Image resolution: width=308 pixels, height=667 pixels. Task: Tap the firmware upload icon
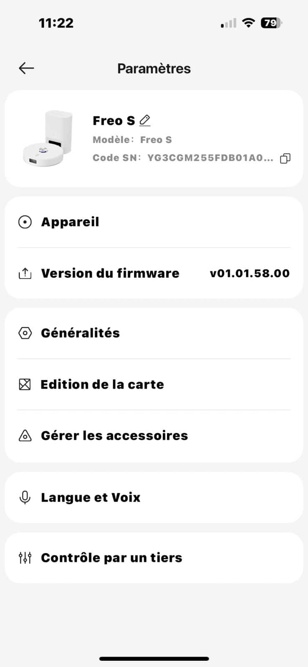point(25,273)
